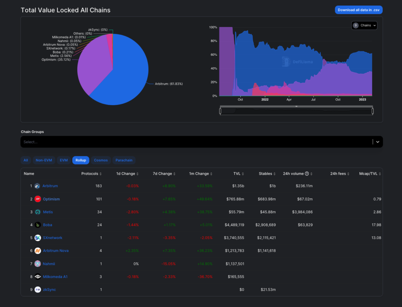Open the SXnetwork chain link
Viewport: 402px width, 307px height.
(x=53, y=238)
